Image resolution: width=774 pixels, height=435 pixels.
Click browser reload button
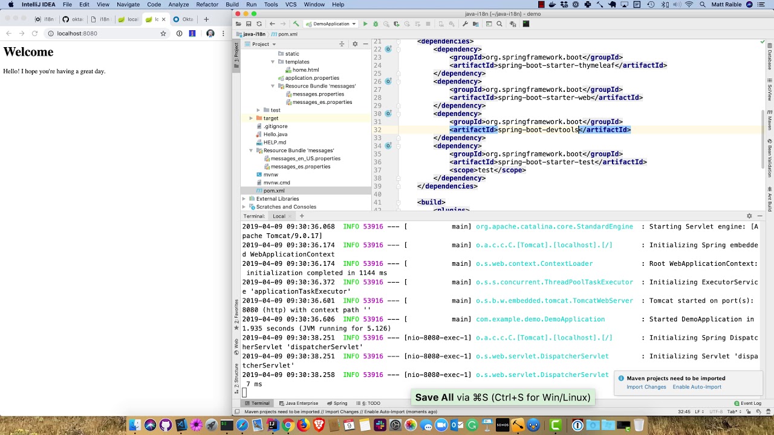click(34, 33)
